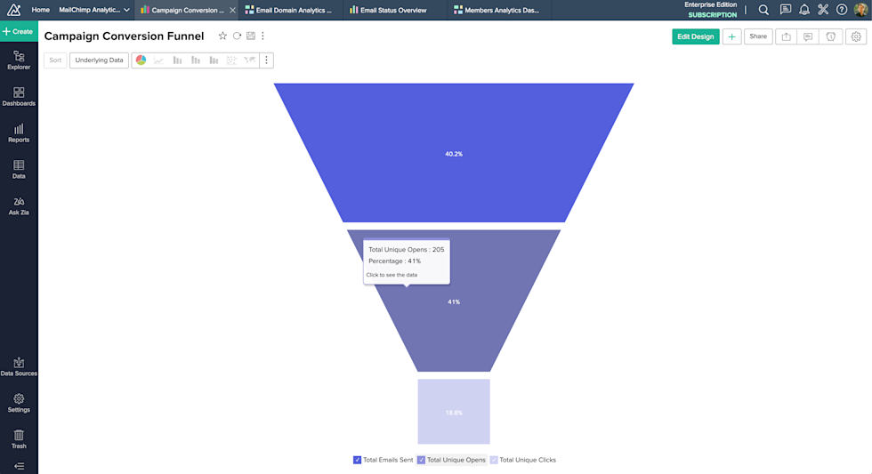
Task: Click the Sort button
Action: tap(55, 60)
